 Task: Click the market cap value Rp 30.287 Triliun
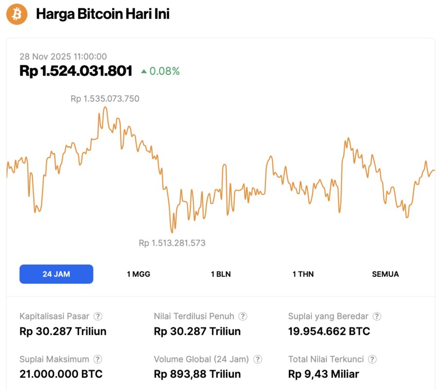click(63, 331)
